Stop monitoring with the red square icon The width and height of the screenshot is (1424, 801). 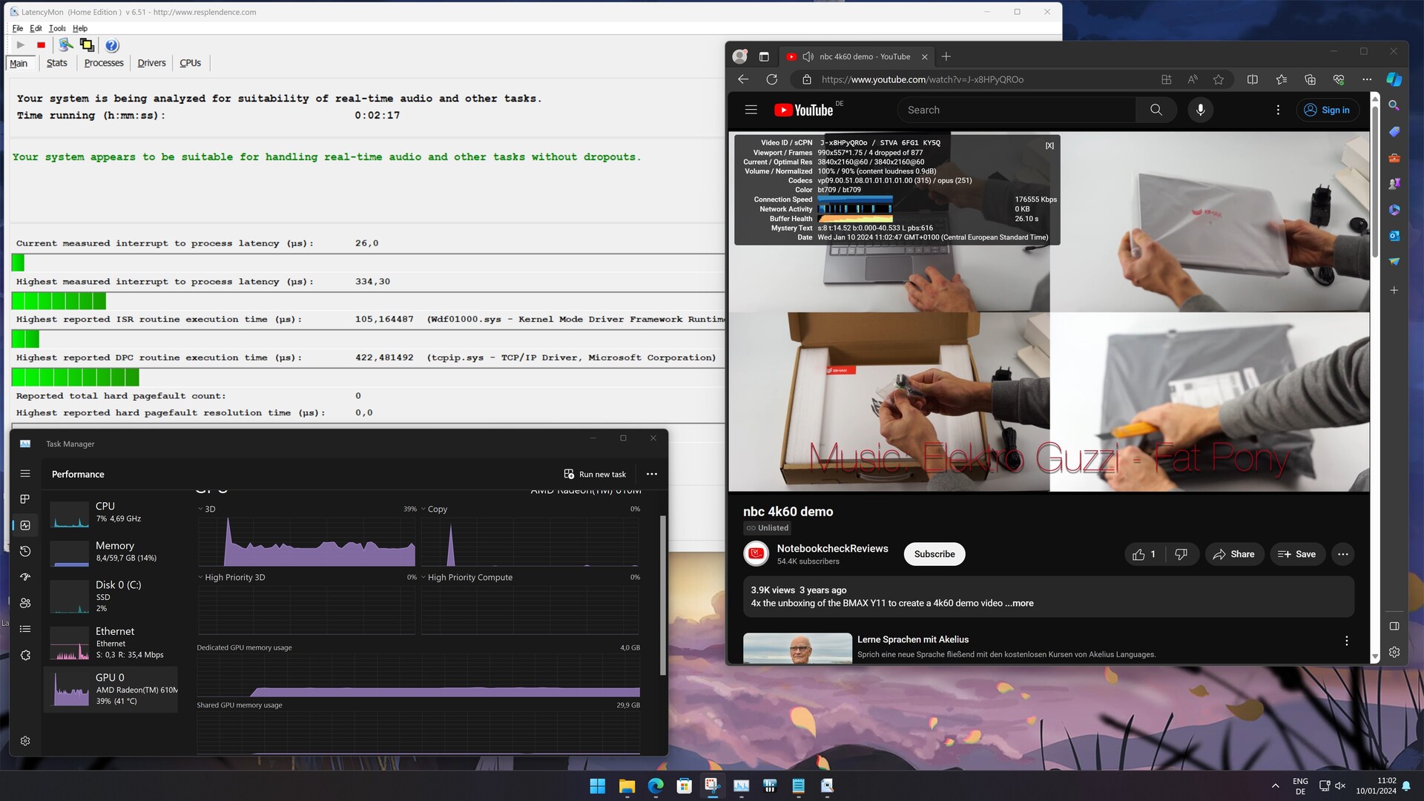point(42,45)
